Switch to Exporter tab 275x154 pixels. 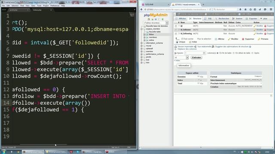click(x=251, y=19)
